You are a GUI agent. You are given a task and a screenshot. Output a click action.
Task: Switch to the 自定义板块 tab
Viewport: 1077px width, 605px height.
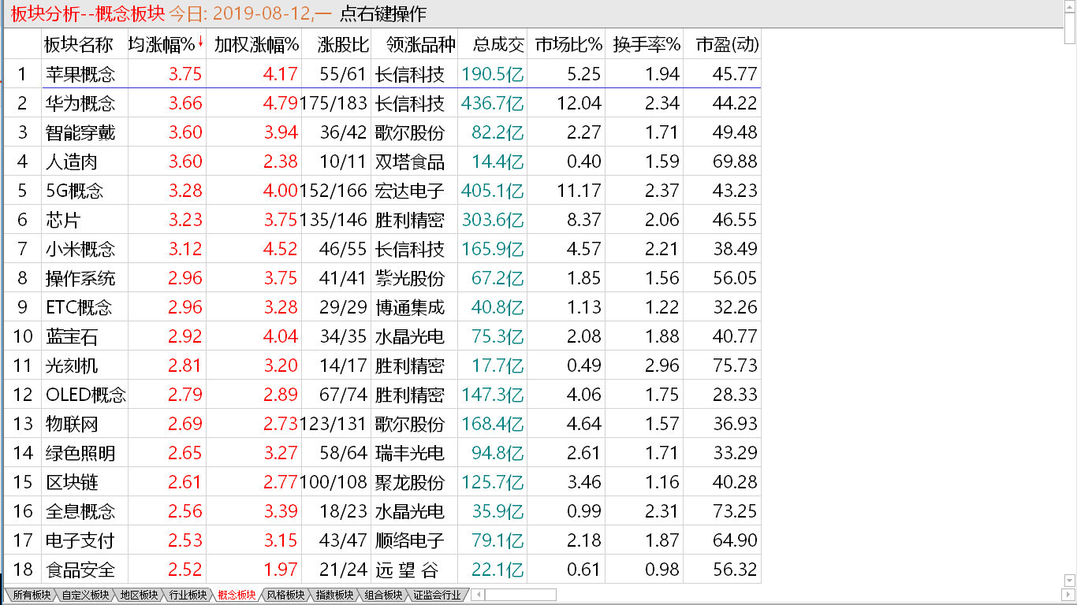point(86,596)
